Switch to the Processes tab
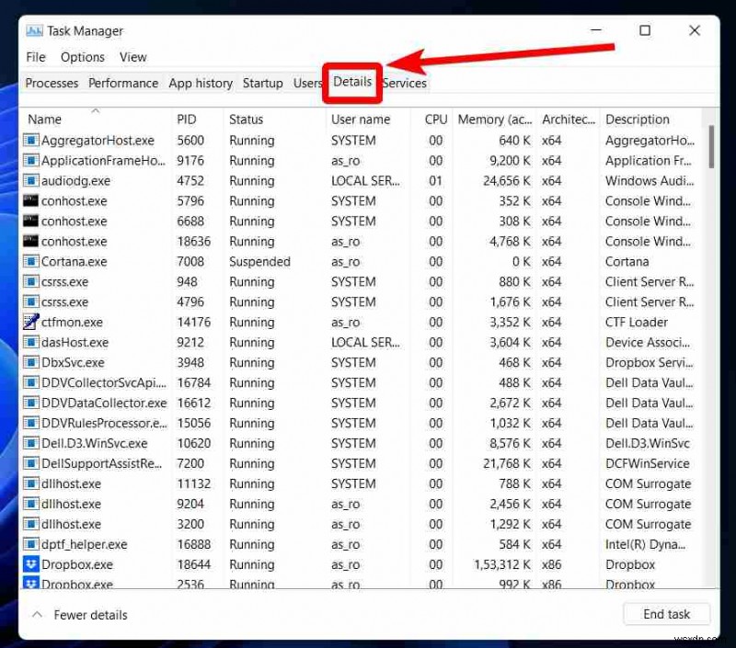The height and width of the screenshot is (648, 736). [x=51, y=83]
